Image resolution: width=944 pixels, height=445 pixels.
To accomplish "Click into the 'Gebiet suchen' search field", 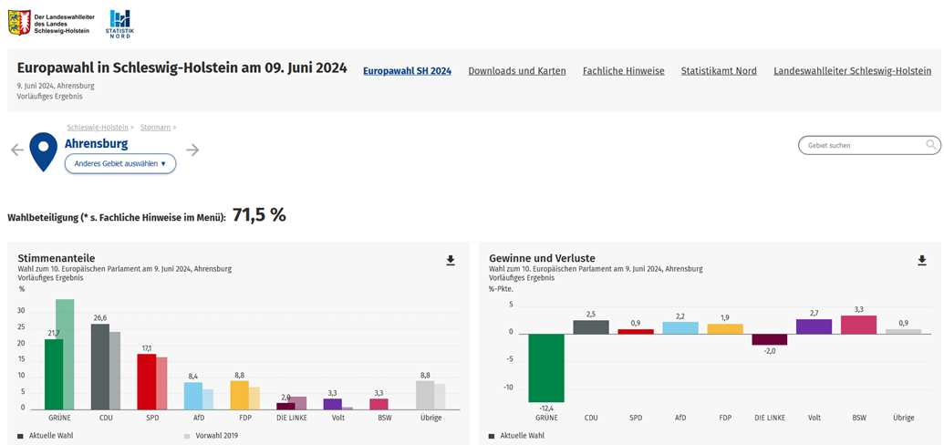I will [x=862, y=145].
